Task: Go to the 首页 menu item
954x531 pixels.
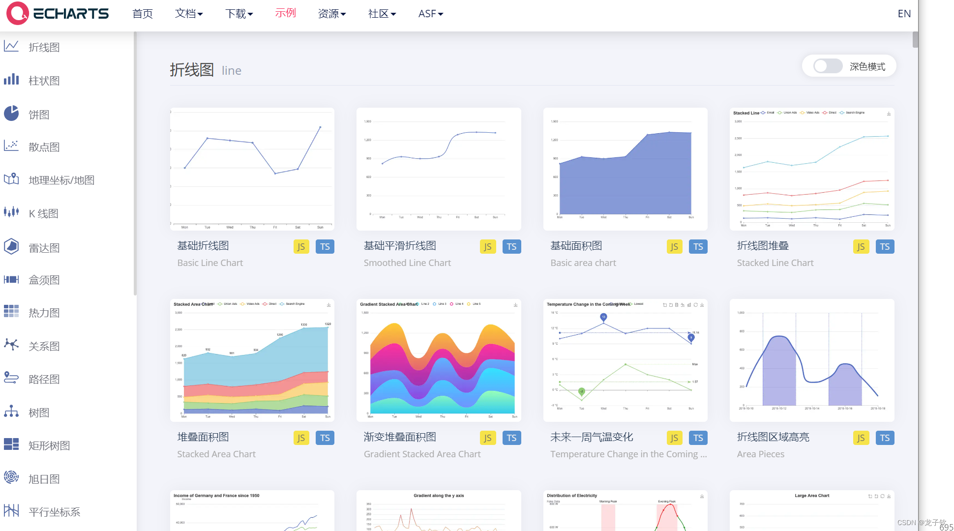Action: (142, 14)
